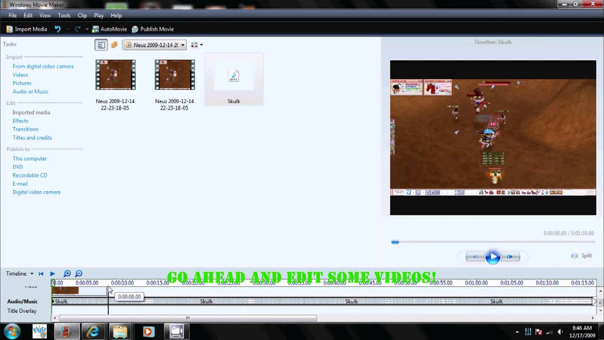Screen dimensions: 604x340
Task: Open Flyff from the taskbar
Action: point(40,331)
